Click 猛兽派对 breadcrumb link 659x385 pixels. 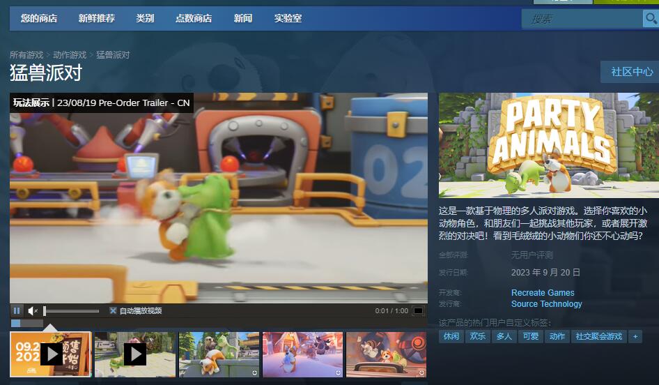coord(113,54)
